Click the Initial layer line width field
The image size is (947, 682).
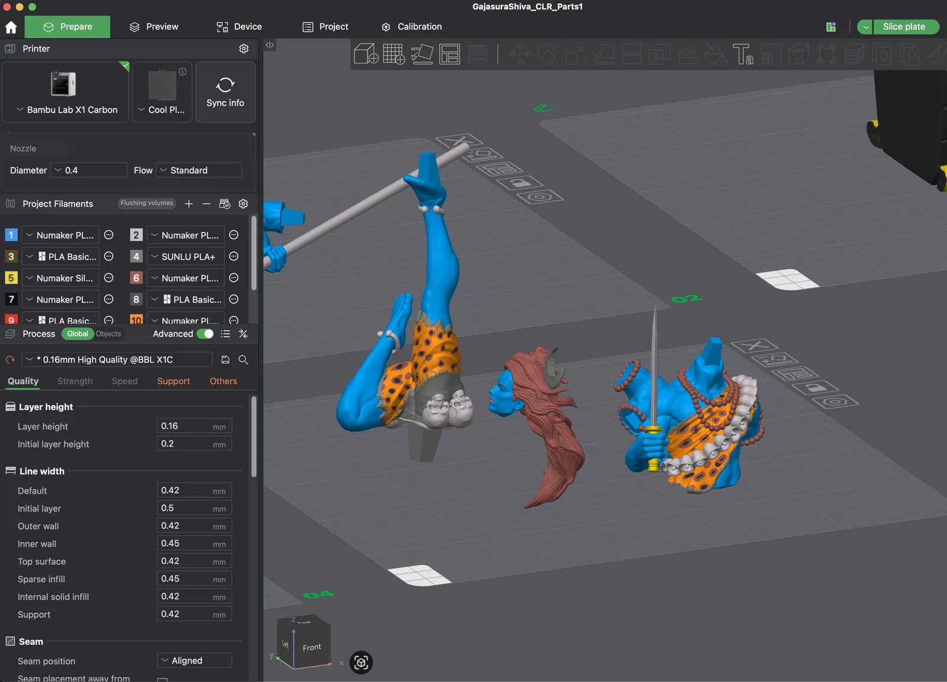pyautogui.click(x=194, y=508)
